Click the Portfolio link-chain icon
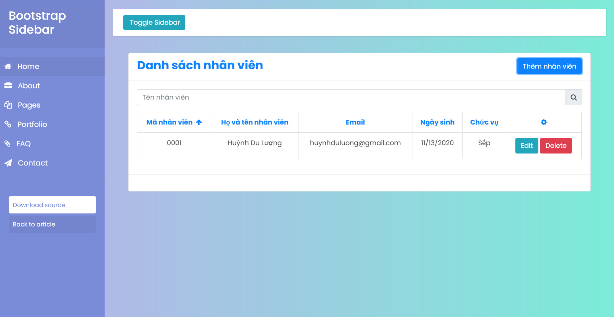 [8, 124]
